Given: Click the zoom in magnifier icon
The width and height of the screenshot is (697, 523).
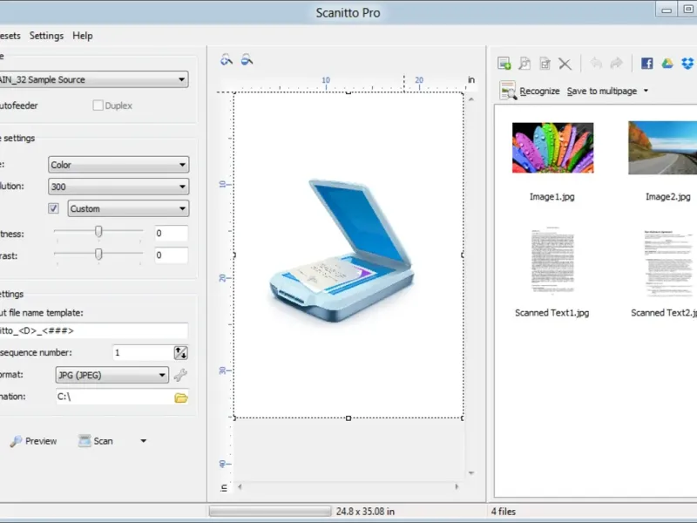Looking at the screenshot, I should pos(227,59).
